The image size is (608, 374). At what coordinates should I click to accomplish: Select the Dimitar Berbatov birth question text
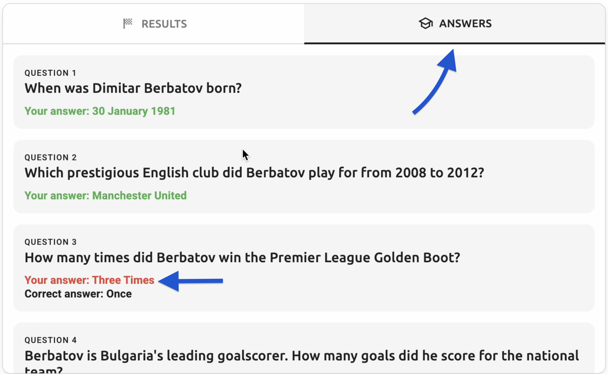click(133, 88)
